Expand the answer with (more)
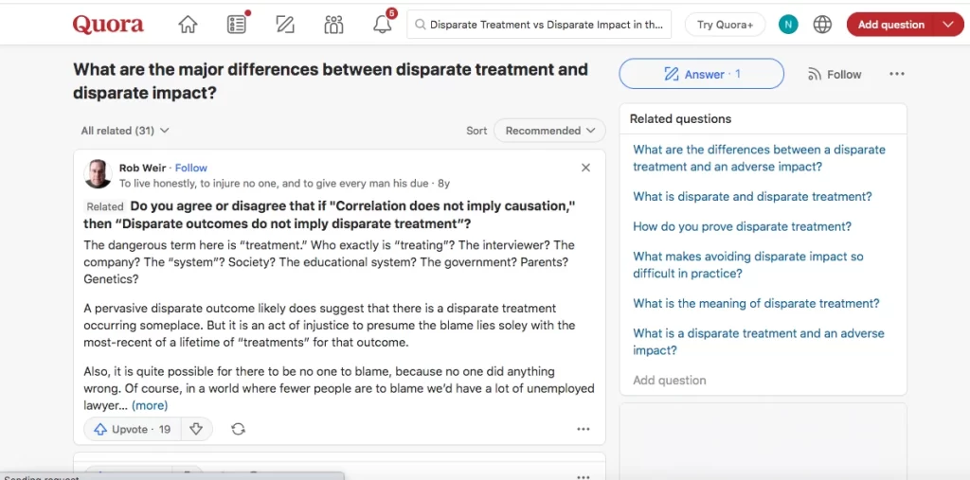970x480 pixels. click(150, 406)
